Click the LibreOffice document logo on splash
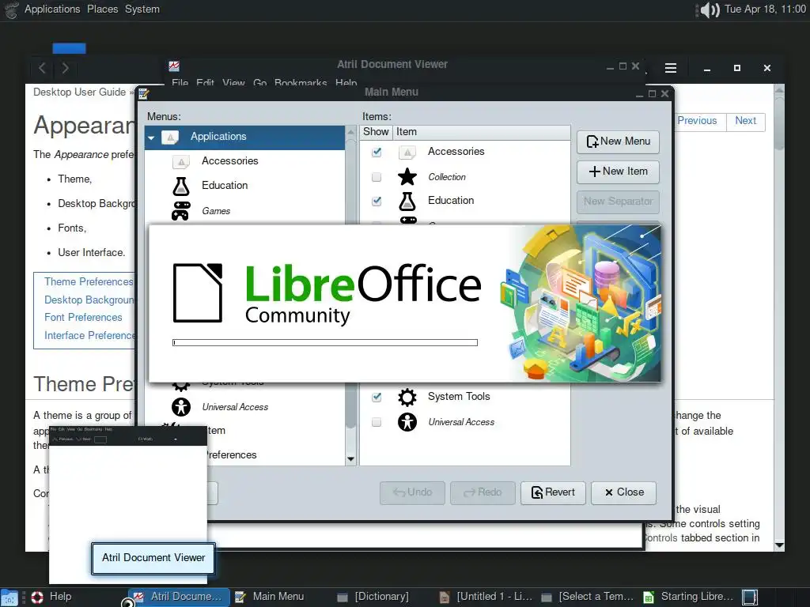This screenshot has height=607, width=810. 197,292
